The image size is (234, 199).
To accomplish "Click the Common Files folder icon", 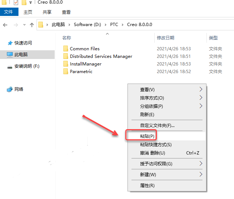I will point(66,48).
